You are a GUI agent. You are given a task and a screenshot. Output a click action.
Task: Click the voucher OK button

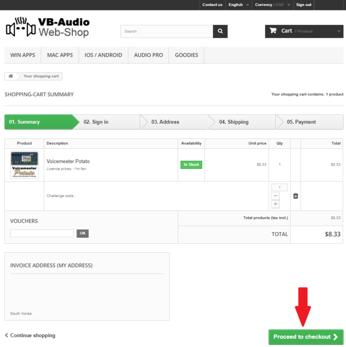83,233
